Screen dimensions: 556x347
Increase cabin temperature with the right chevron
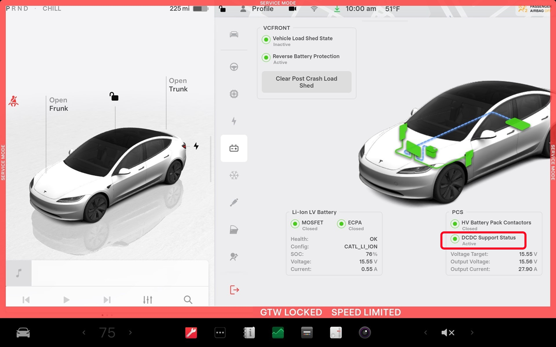coord(130,333)
